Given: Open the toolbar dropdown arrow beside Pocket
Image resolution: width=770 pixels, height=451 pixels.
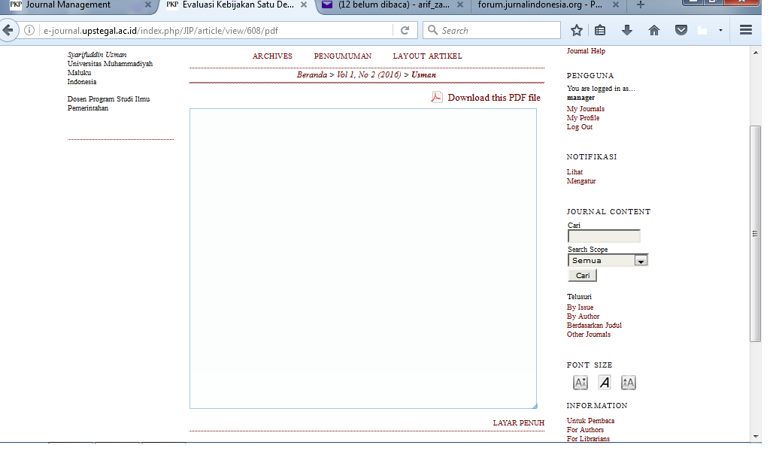Looking at the screenshot, I should click(x=720, y=31).
